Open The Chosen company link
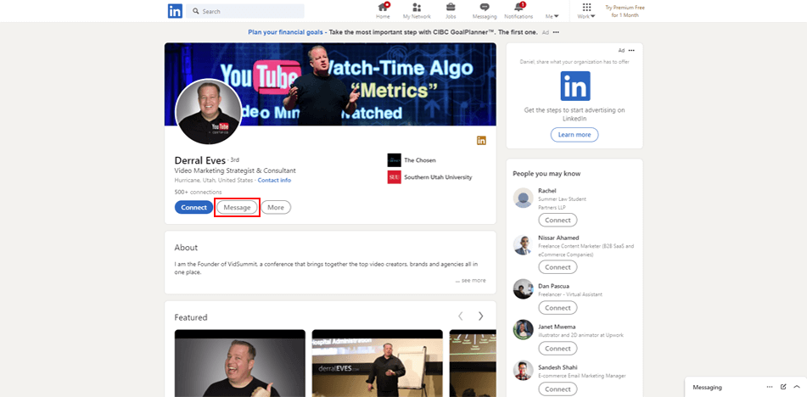Screen dimensions: 807x397 coord(420,160)
